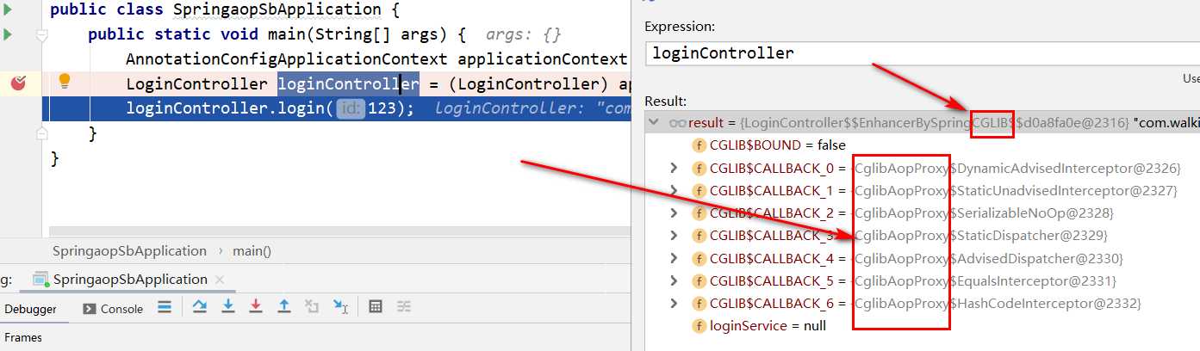Click the Step Over debugger icon

click(x=200, y=306)
